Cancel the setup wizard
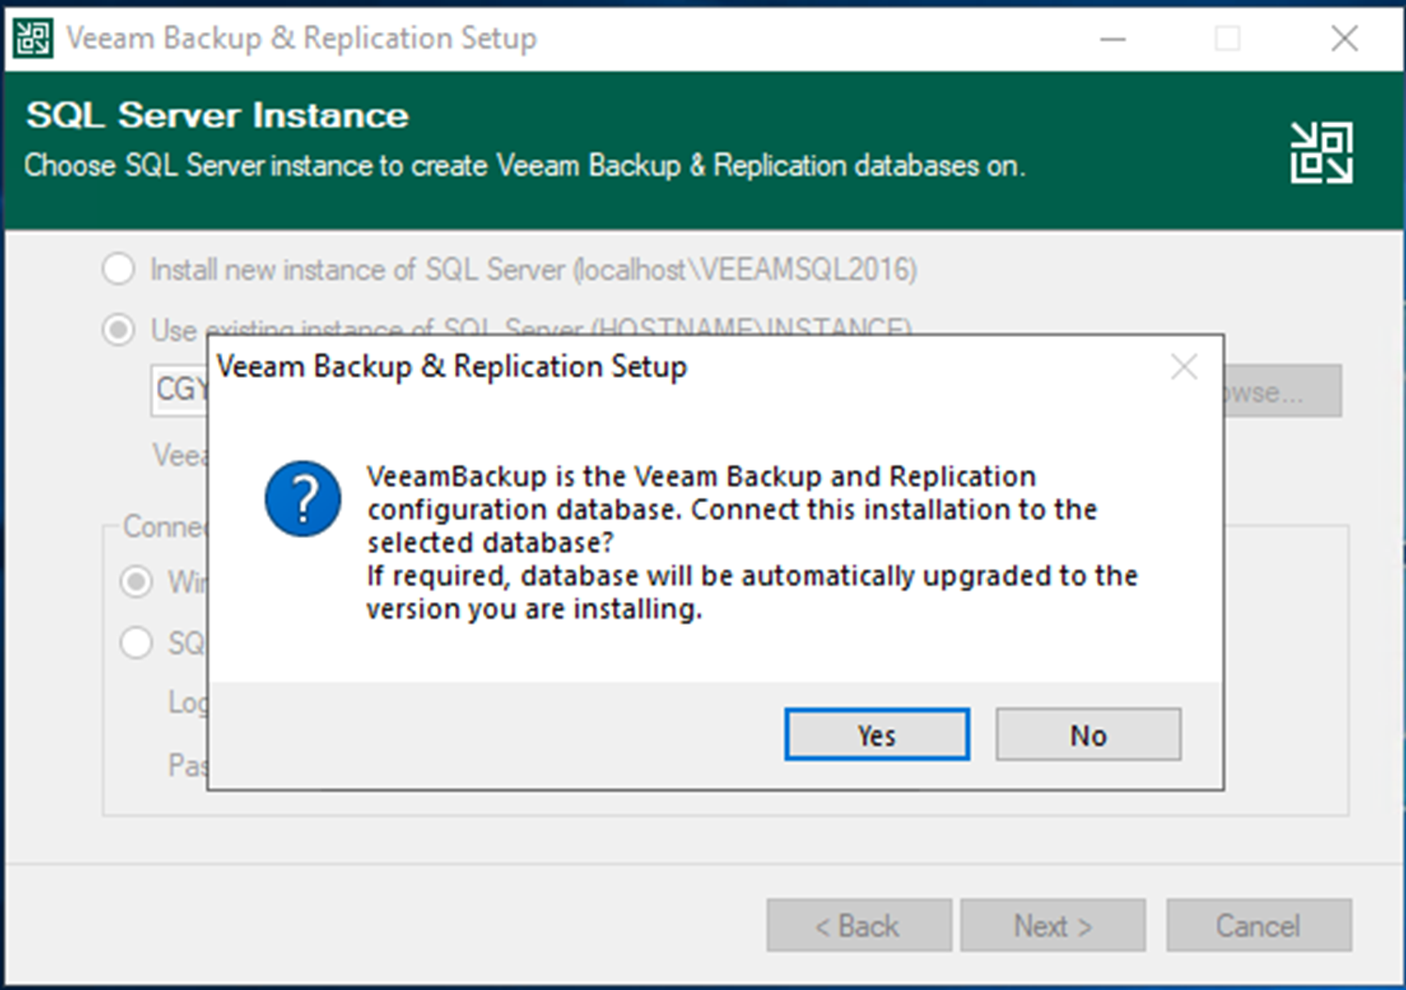Viewport: 1406px width, 990px height. click(x=1258, y=926)
